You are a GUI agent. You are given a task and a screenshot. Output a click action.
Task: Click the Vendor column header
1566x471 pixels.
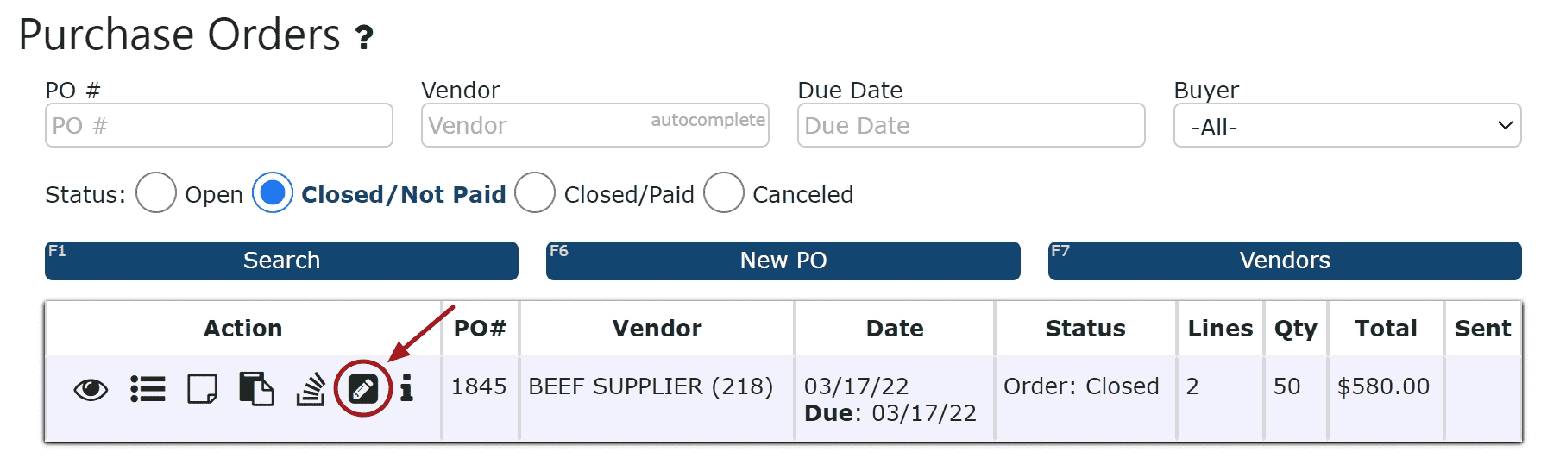(x=657, y=329)
